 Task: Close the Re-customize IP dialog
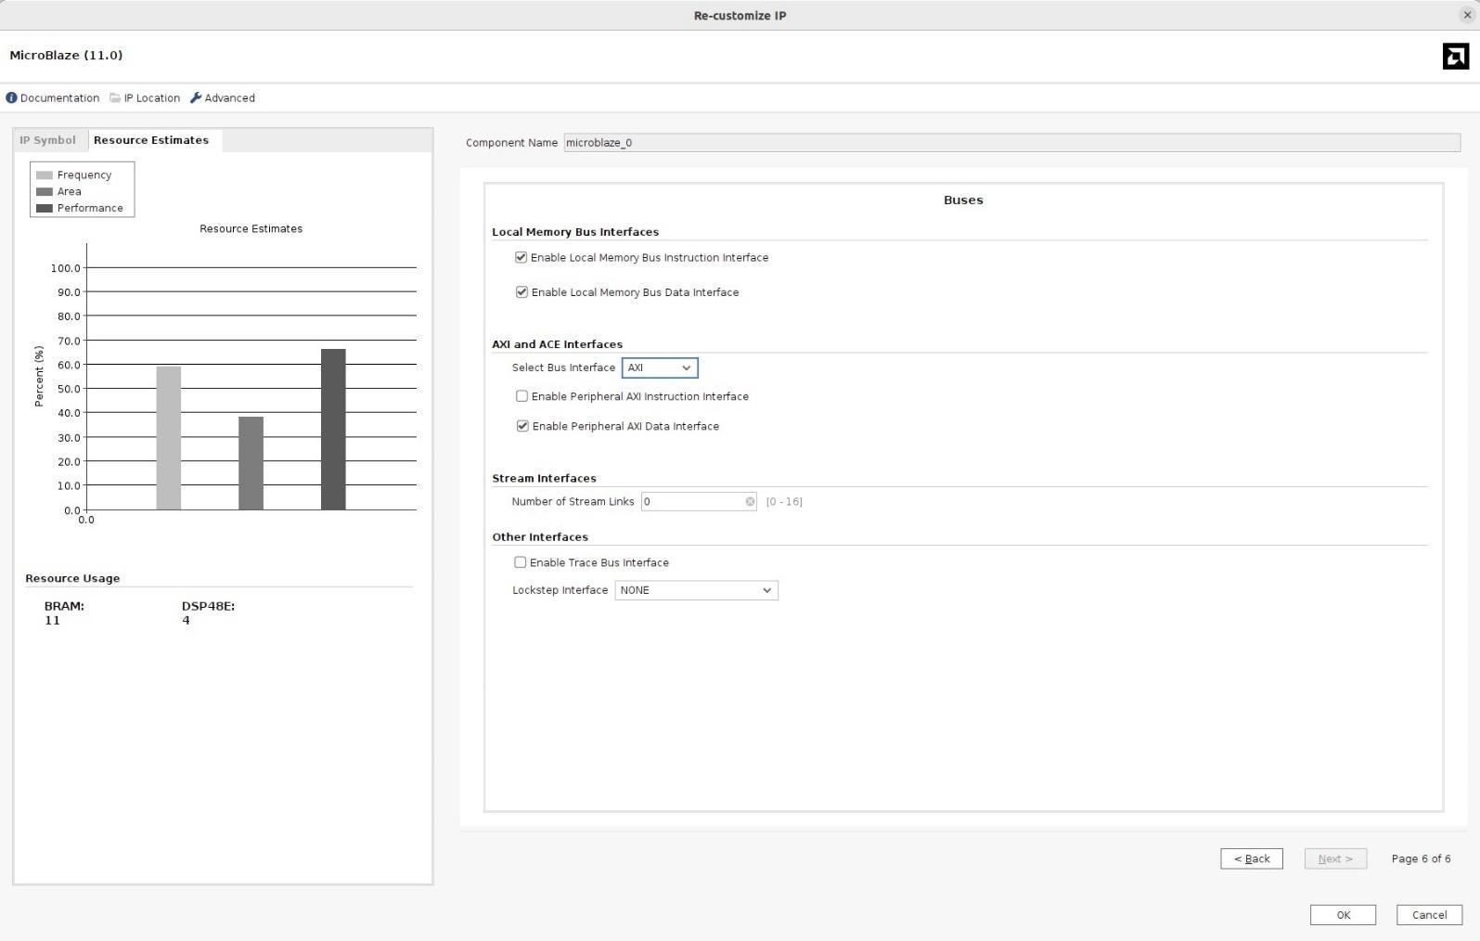tap(1467, 15)
